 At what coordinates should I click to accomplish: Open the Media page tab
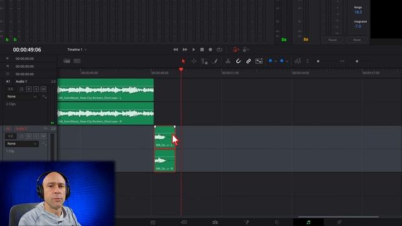tap(153, 222)
